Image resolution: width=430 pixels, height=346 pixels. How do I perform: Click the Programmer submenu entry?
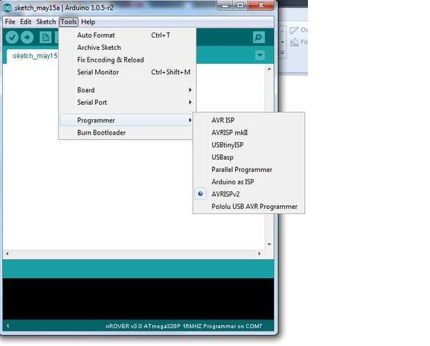point(126,120)
